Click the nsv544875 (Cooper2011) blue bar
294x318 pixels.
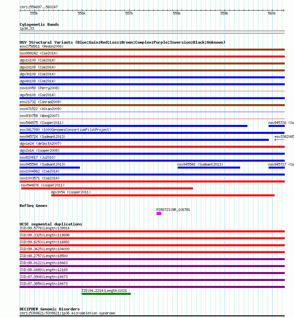coord(133,126)
